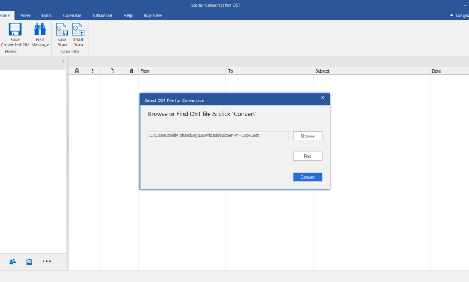Open the Tools tab
This screenshot has height=282, width=469.
[x=46, y=16]
